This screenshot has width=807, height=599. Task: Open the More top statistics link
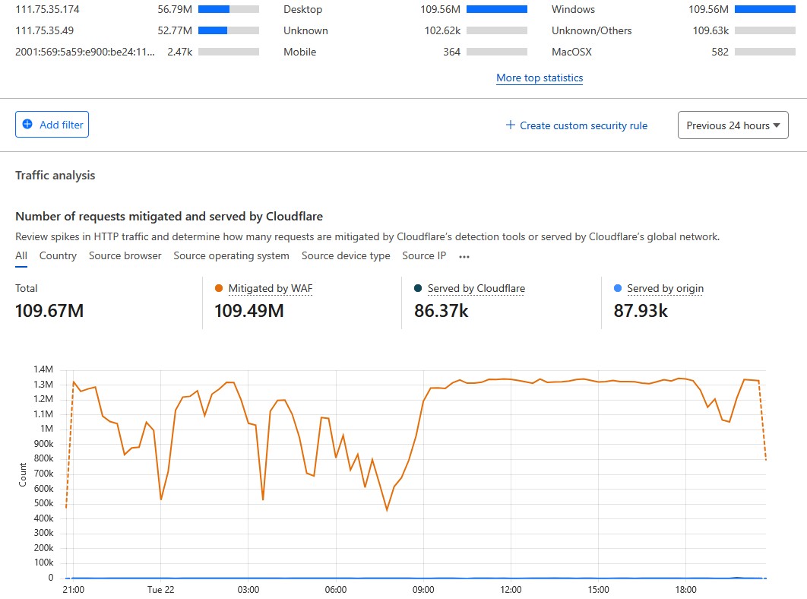point(540,78)
